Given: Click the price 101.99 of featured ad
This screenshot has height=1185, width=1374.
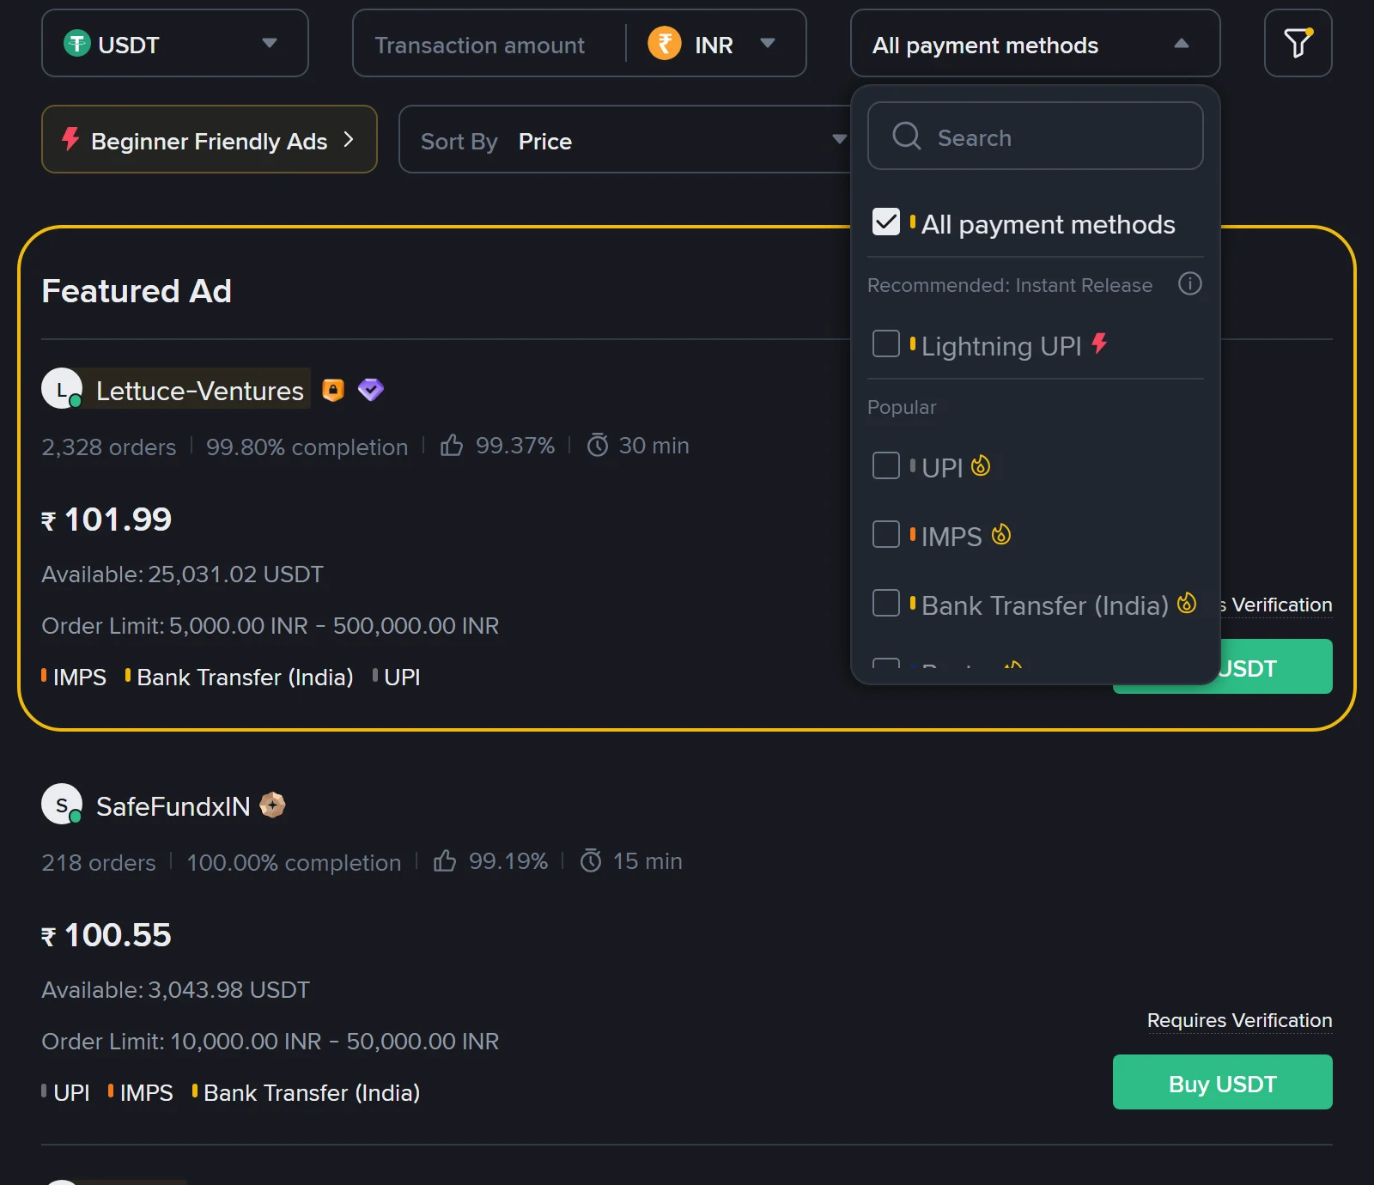Looking at the screenshot, I should pyautogui.click(x=106, y=520).
